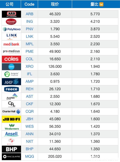Click the Macquarie logo
Image resolution: width=120 pixels, height=162 pixels.
pyautogui.click(x=11, y=157)
